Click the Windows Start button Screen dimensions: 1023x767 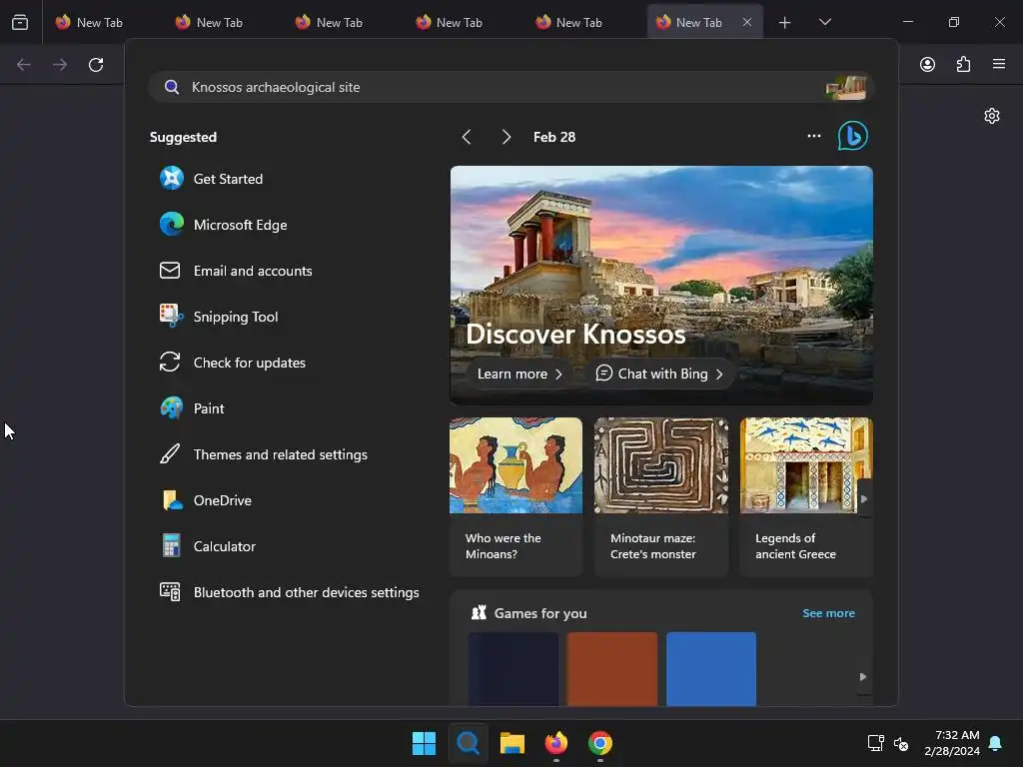(x=424, y=743)
